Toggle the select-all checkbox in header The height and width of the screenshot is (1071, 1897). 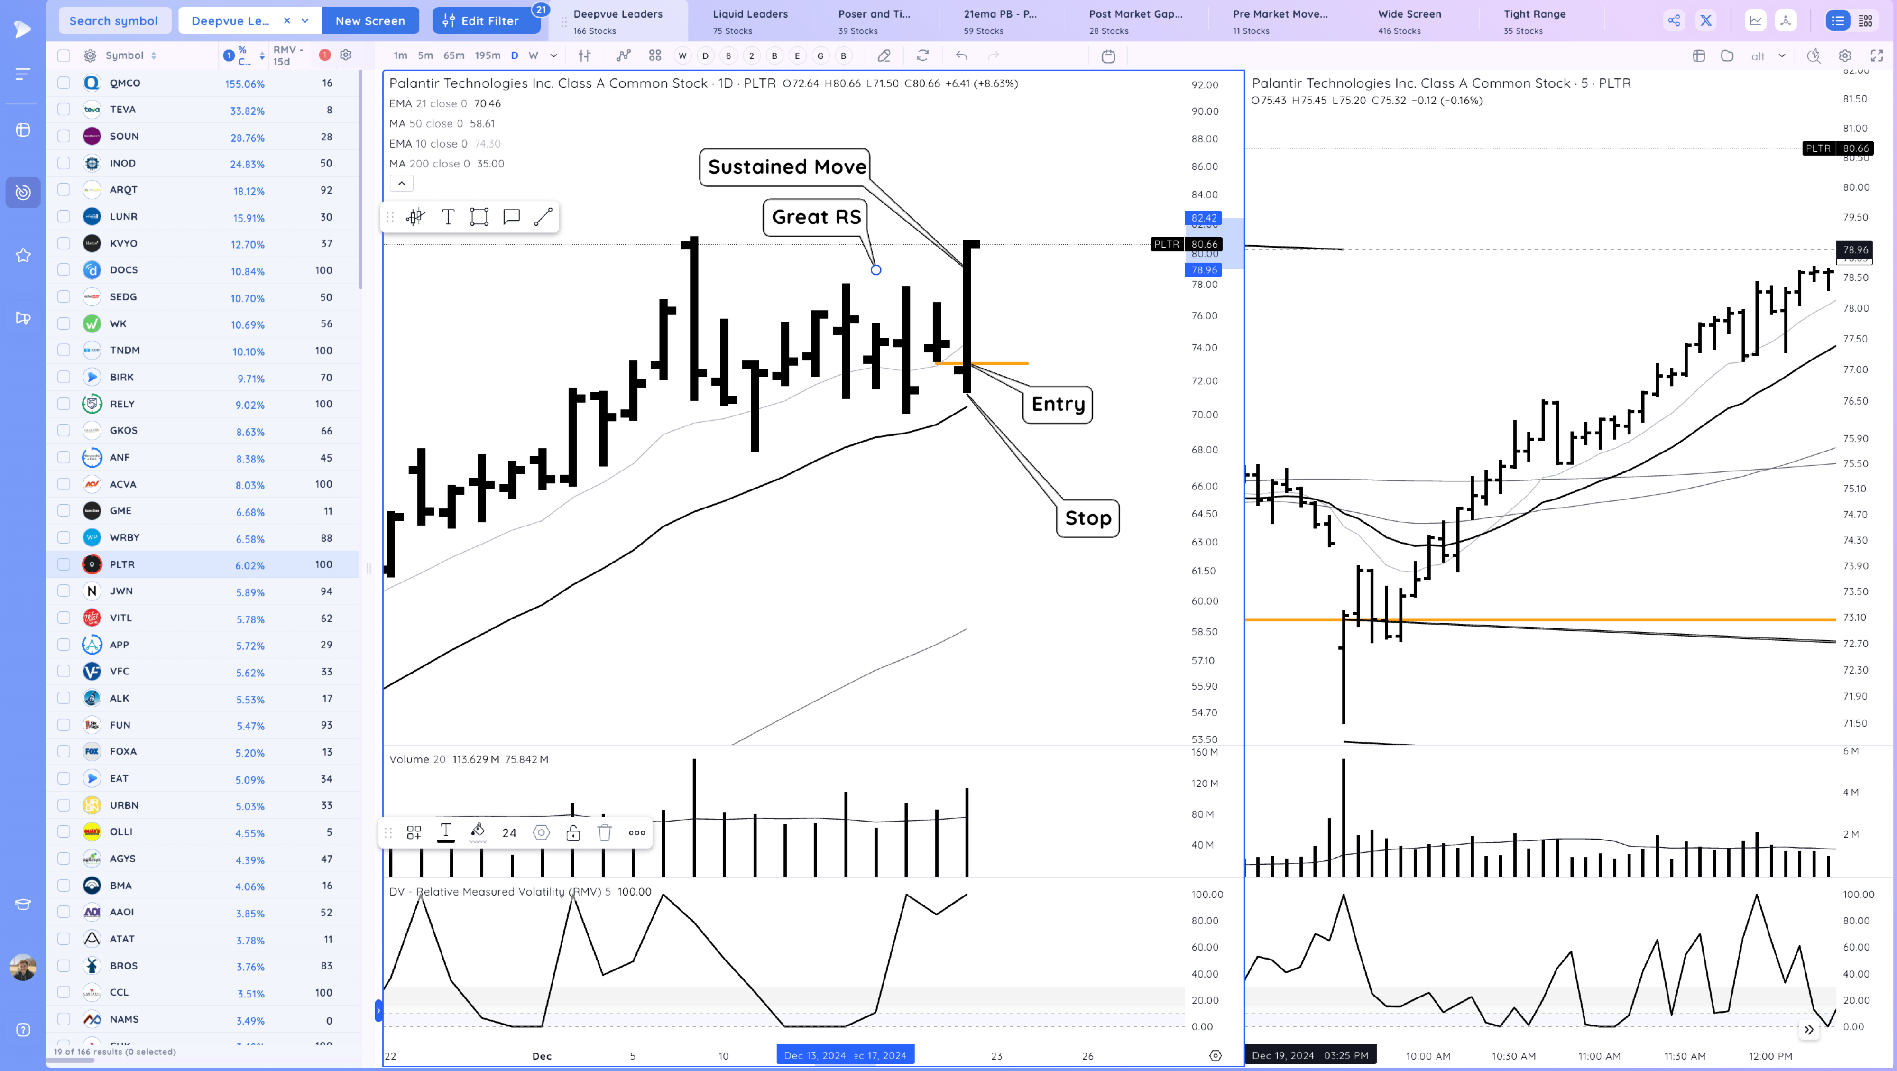coord(64,55)
